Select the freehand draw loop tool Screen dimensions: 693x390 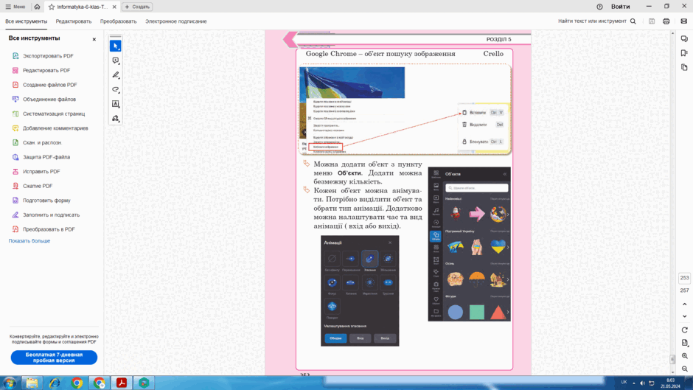(115, 89)
